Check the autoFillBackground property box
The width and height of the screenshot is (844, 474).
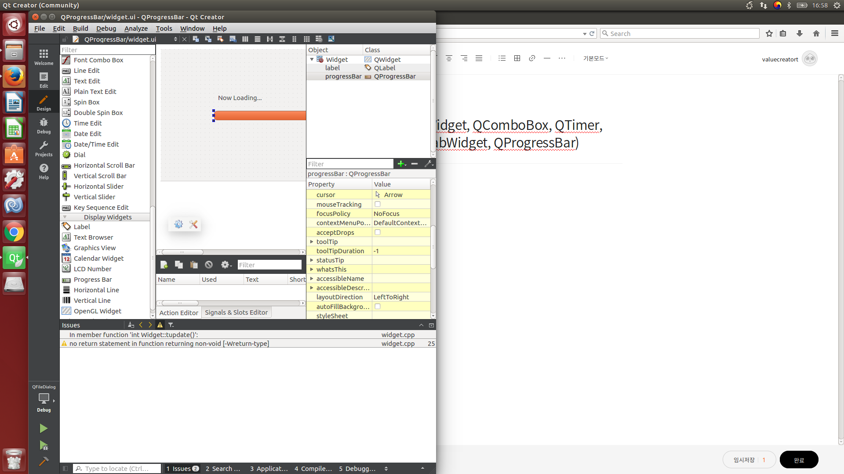point(378,306)
